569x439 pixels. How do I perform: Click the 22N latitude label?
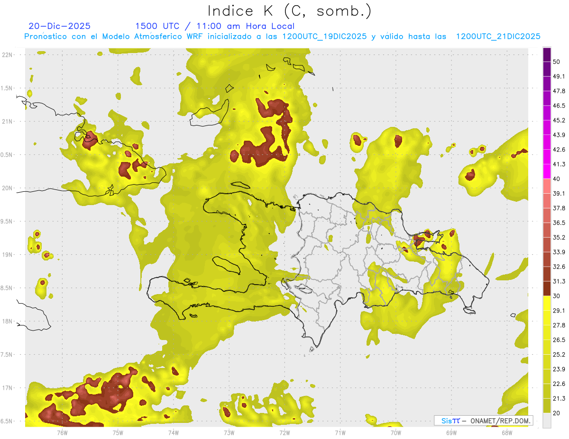[x=7, y=54]
